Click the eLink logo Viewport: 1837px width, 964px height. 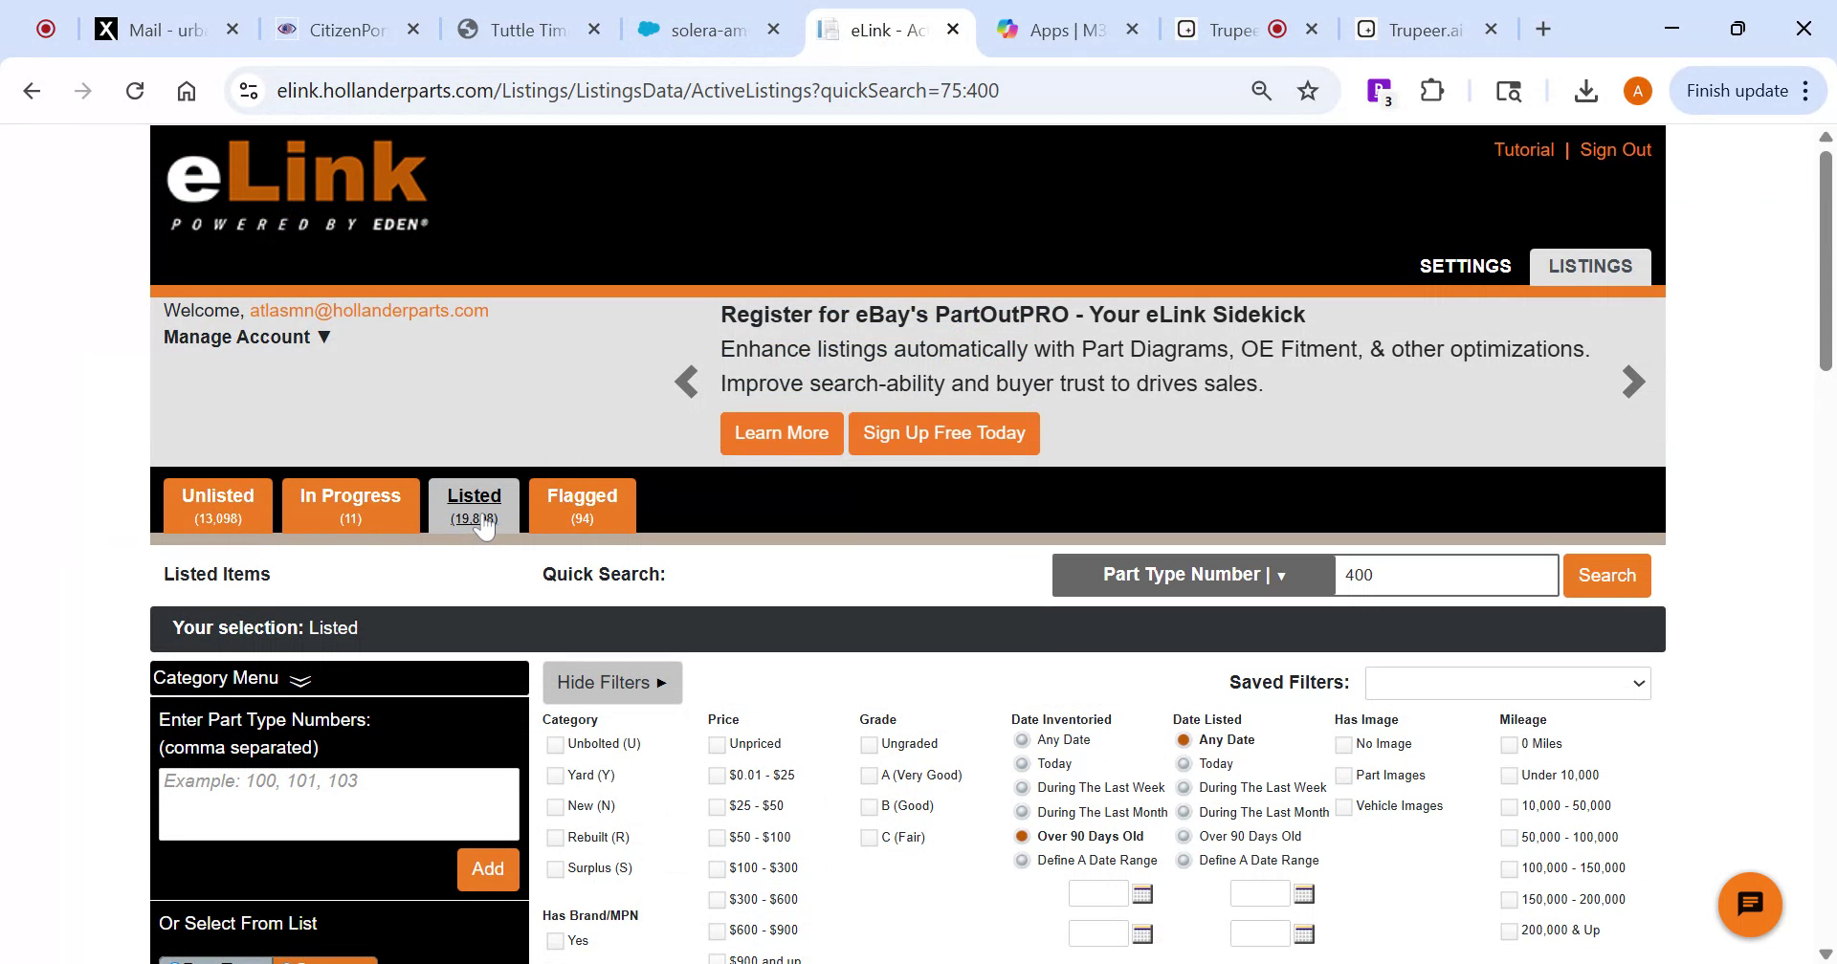click(298, 184)
